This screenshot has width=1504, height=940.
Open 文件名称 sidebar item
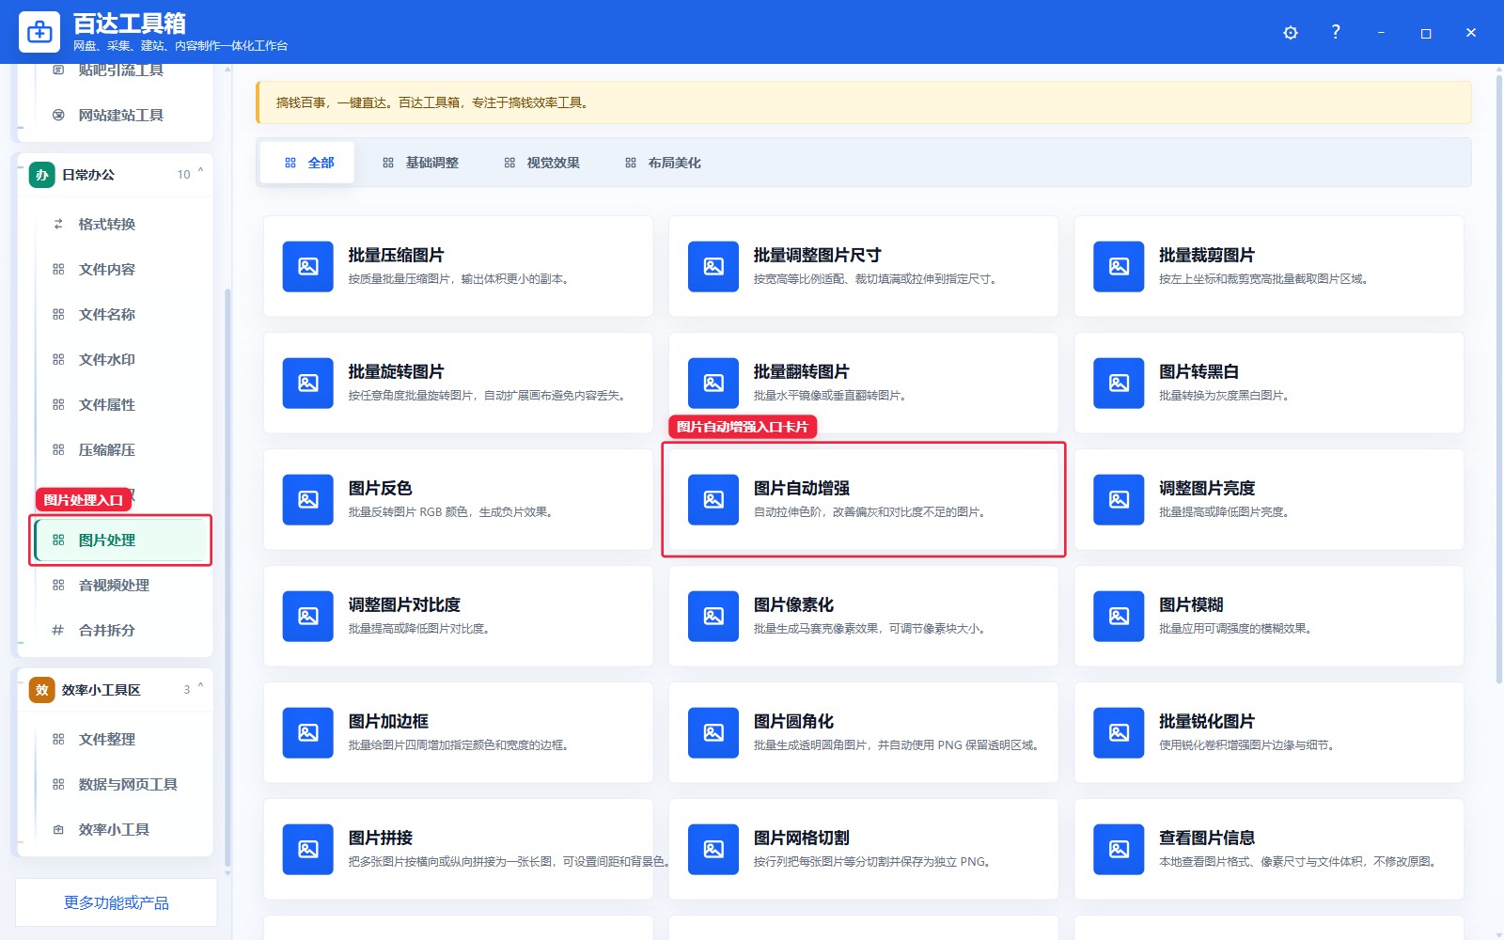click(121, 314)
